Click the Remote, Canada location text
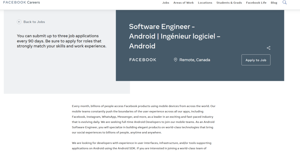300x152 pixels. point(195,60)
